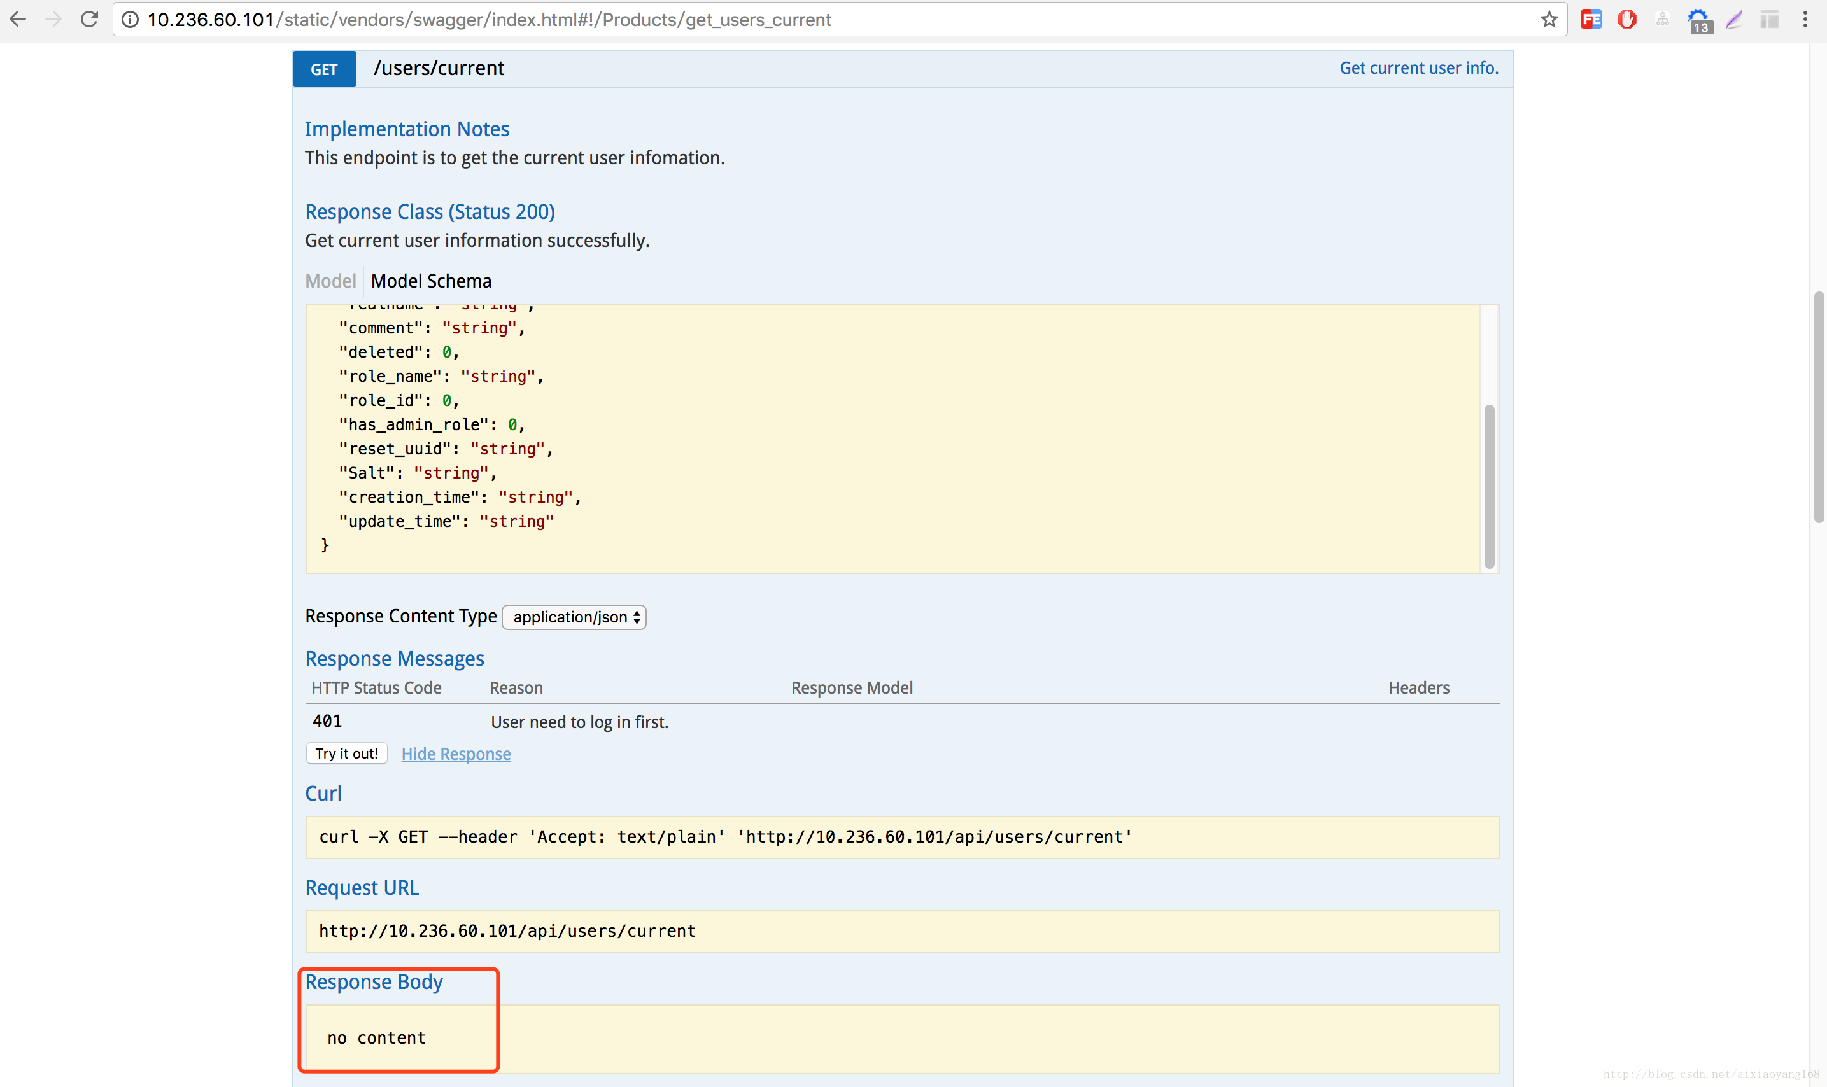Click the browser forward arrow
Image resolution: width=1827 pixels, height=1087 pixels.
(x=53, y=19)
